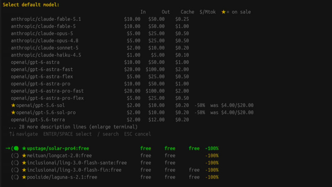Click the star in the 'on sale' legend

[x=224, y=12]
